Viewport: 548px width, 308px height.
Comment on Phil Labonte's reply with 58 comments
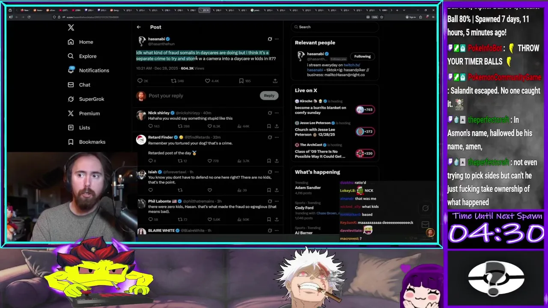pos(153,219)
